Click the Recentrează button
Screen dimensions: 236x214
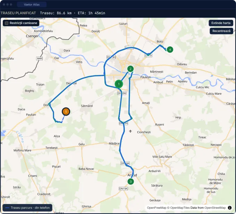221,31
